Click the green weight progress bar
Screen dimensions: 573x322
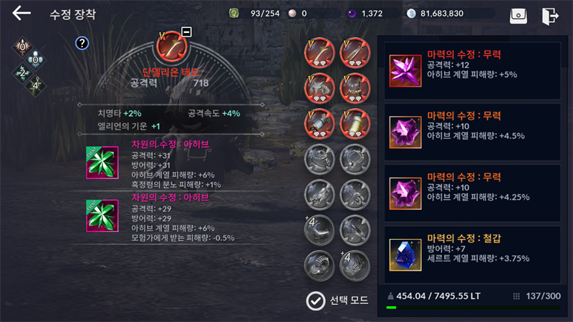473,308
